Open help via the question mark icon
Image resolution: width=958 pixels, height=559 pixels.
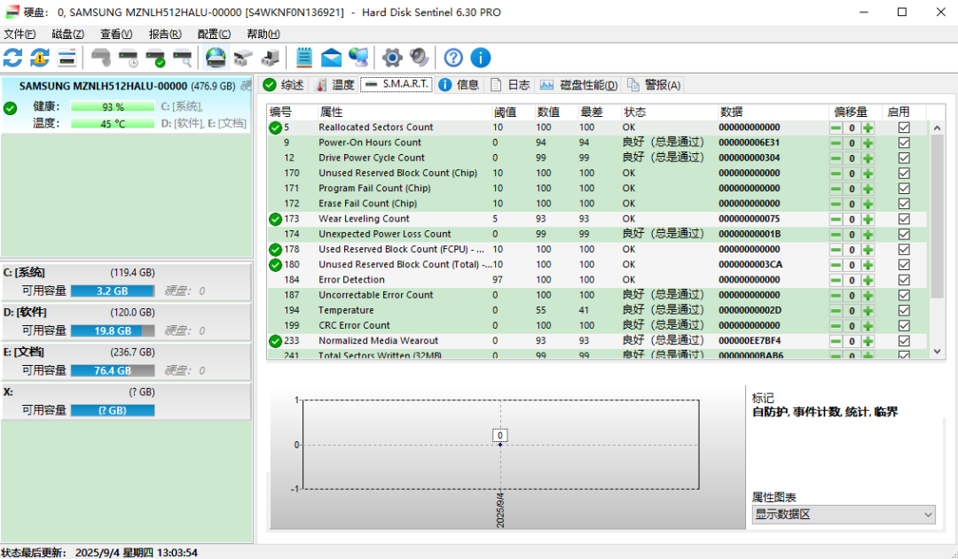coord(453,58)
